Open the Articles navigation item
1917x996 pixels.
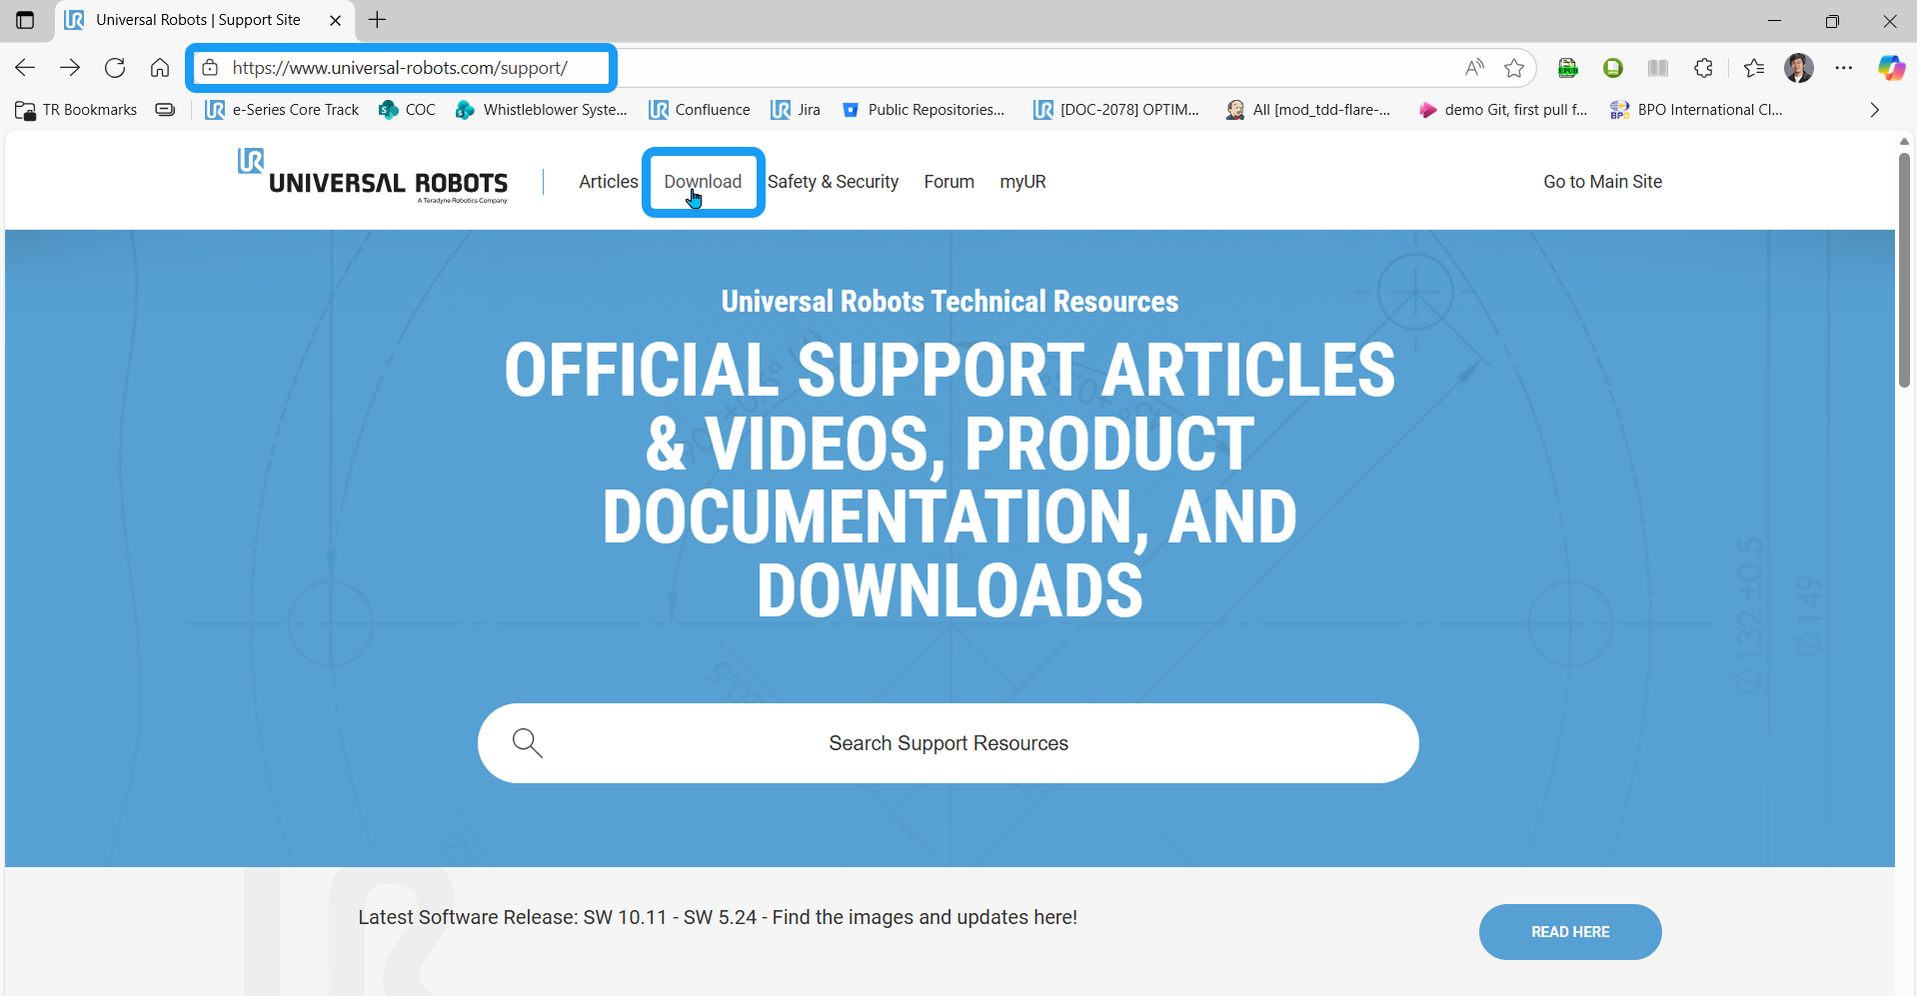click(608, 182)
